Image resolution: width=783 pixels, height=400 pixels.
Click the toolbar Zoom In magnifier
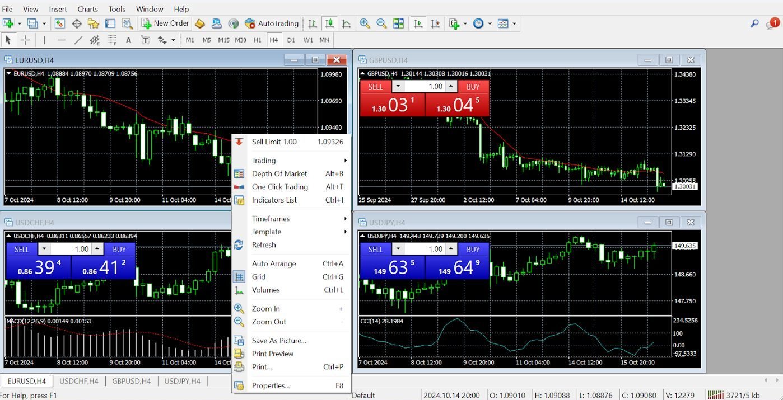(365, 23)
